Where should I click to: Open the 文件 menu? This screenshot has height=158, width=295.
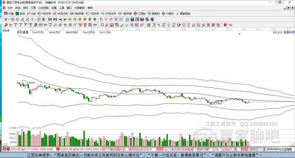pos(10,8)
